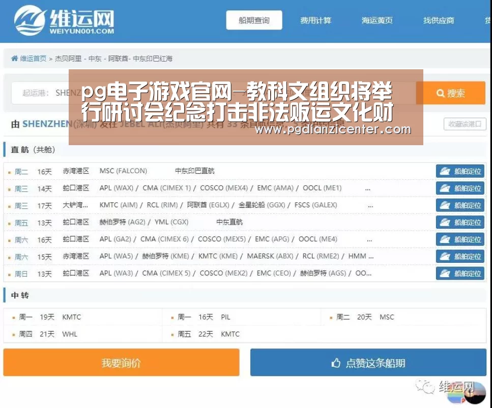The image size is (492, 408).
Task: Click ship icon in MSC (FALCON) row button
Action: [445, 171]
